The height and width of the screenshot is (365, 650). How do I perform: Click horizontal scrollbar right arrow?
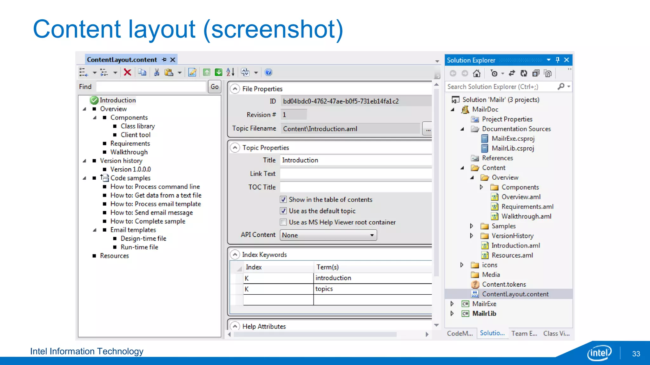[x=427, y=334]
